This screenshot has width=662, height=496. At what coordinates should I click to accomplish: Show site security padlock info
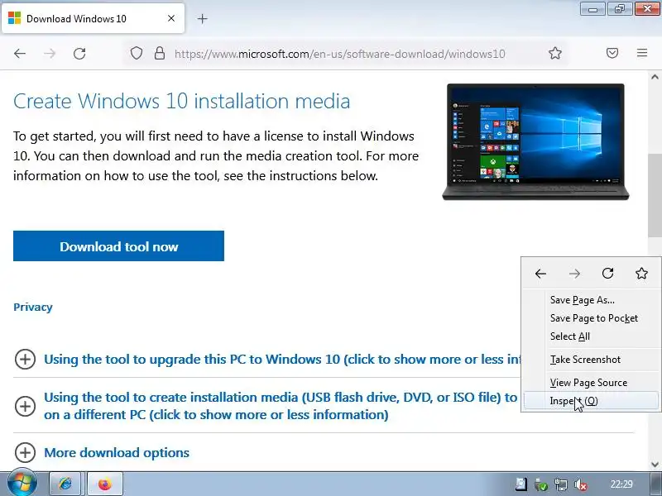pyautogui.click(x=160, y=54)
